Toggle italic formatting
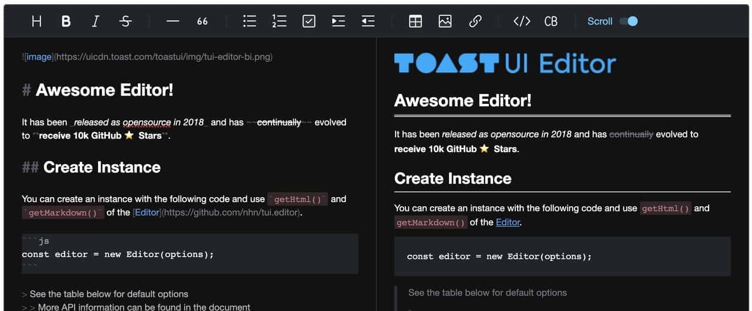The height and width of the screenshot is (311, 752). point(96,21)
